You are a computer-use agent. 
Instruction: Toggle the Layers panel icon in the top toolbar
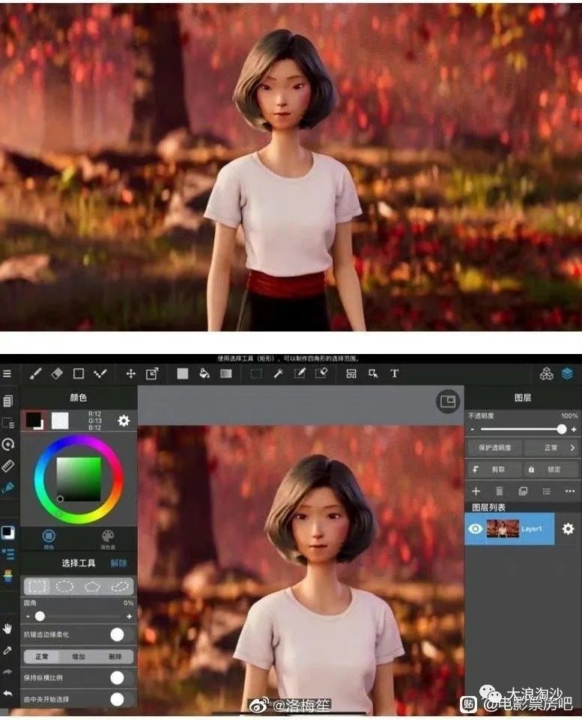[567, 373]
